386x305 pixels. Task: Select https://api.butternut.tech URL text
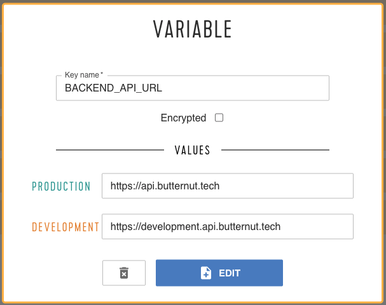click(x=165, y=186)
